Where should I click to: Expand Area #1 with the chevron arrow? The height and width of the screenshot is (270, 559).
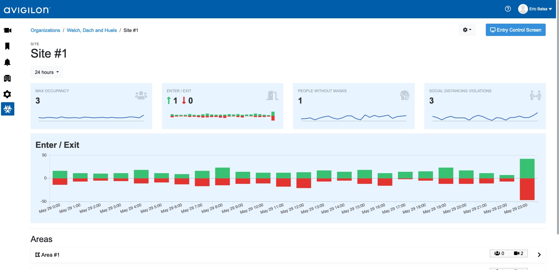[x=539, y=255]
